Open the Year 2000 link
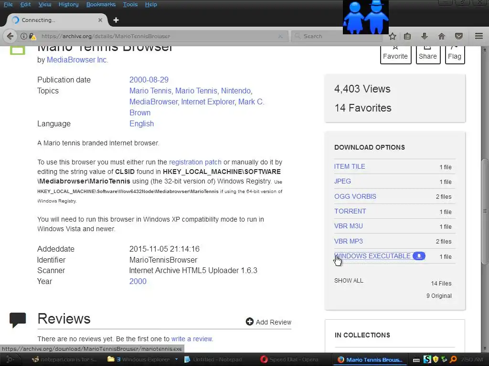Image resolution: width=489 pixels, height=366 pixels. [x=138, y=281]
